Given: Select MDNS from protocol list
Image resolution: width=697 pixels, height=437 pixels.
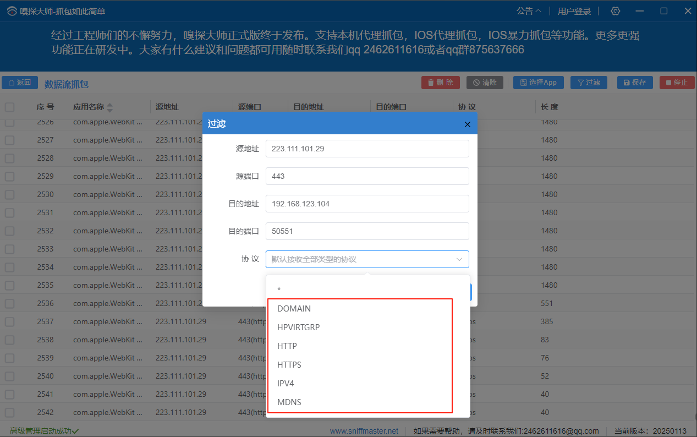Looking at the screenshot, I should (368, 402).
